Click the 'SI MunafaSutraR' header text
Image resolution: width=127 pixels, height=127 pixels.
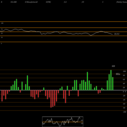31,2
